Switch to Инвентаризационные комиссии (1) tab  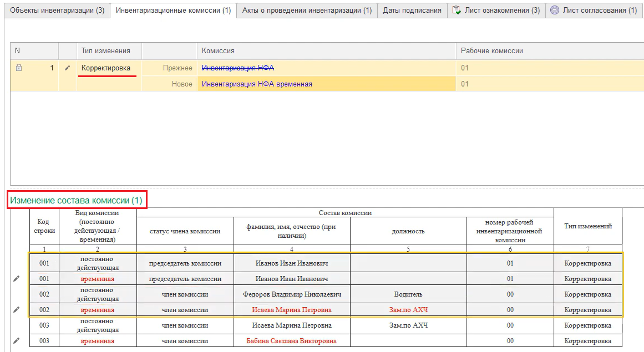173,11
